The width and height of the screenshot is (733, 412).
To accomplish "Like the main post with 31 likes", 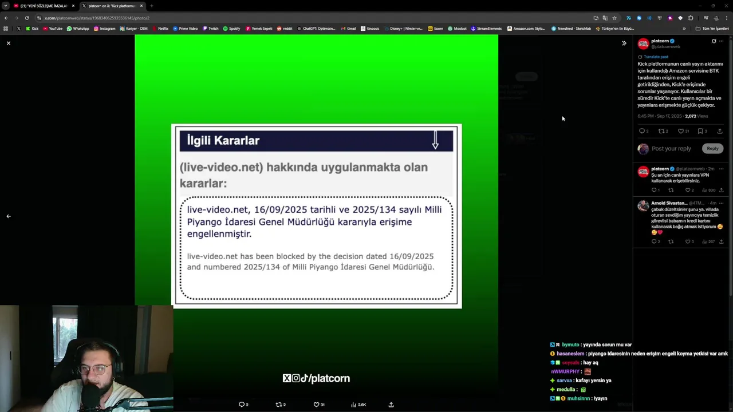I will [681, 131].
